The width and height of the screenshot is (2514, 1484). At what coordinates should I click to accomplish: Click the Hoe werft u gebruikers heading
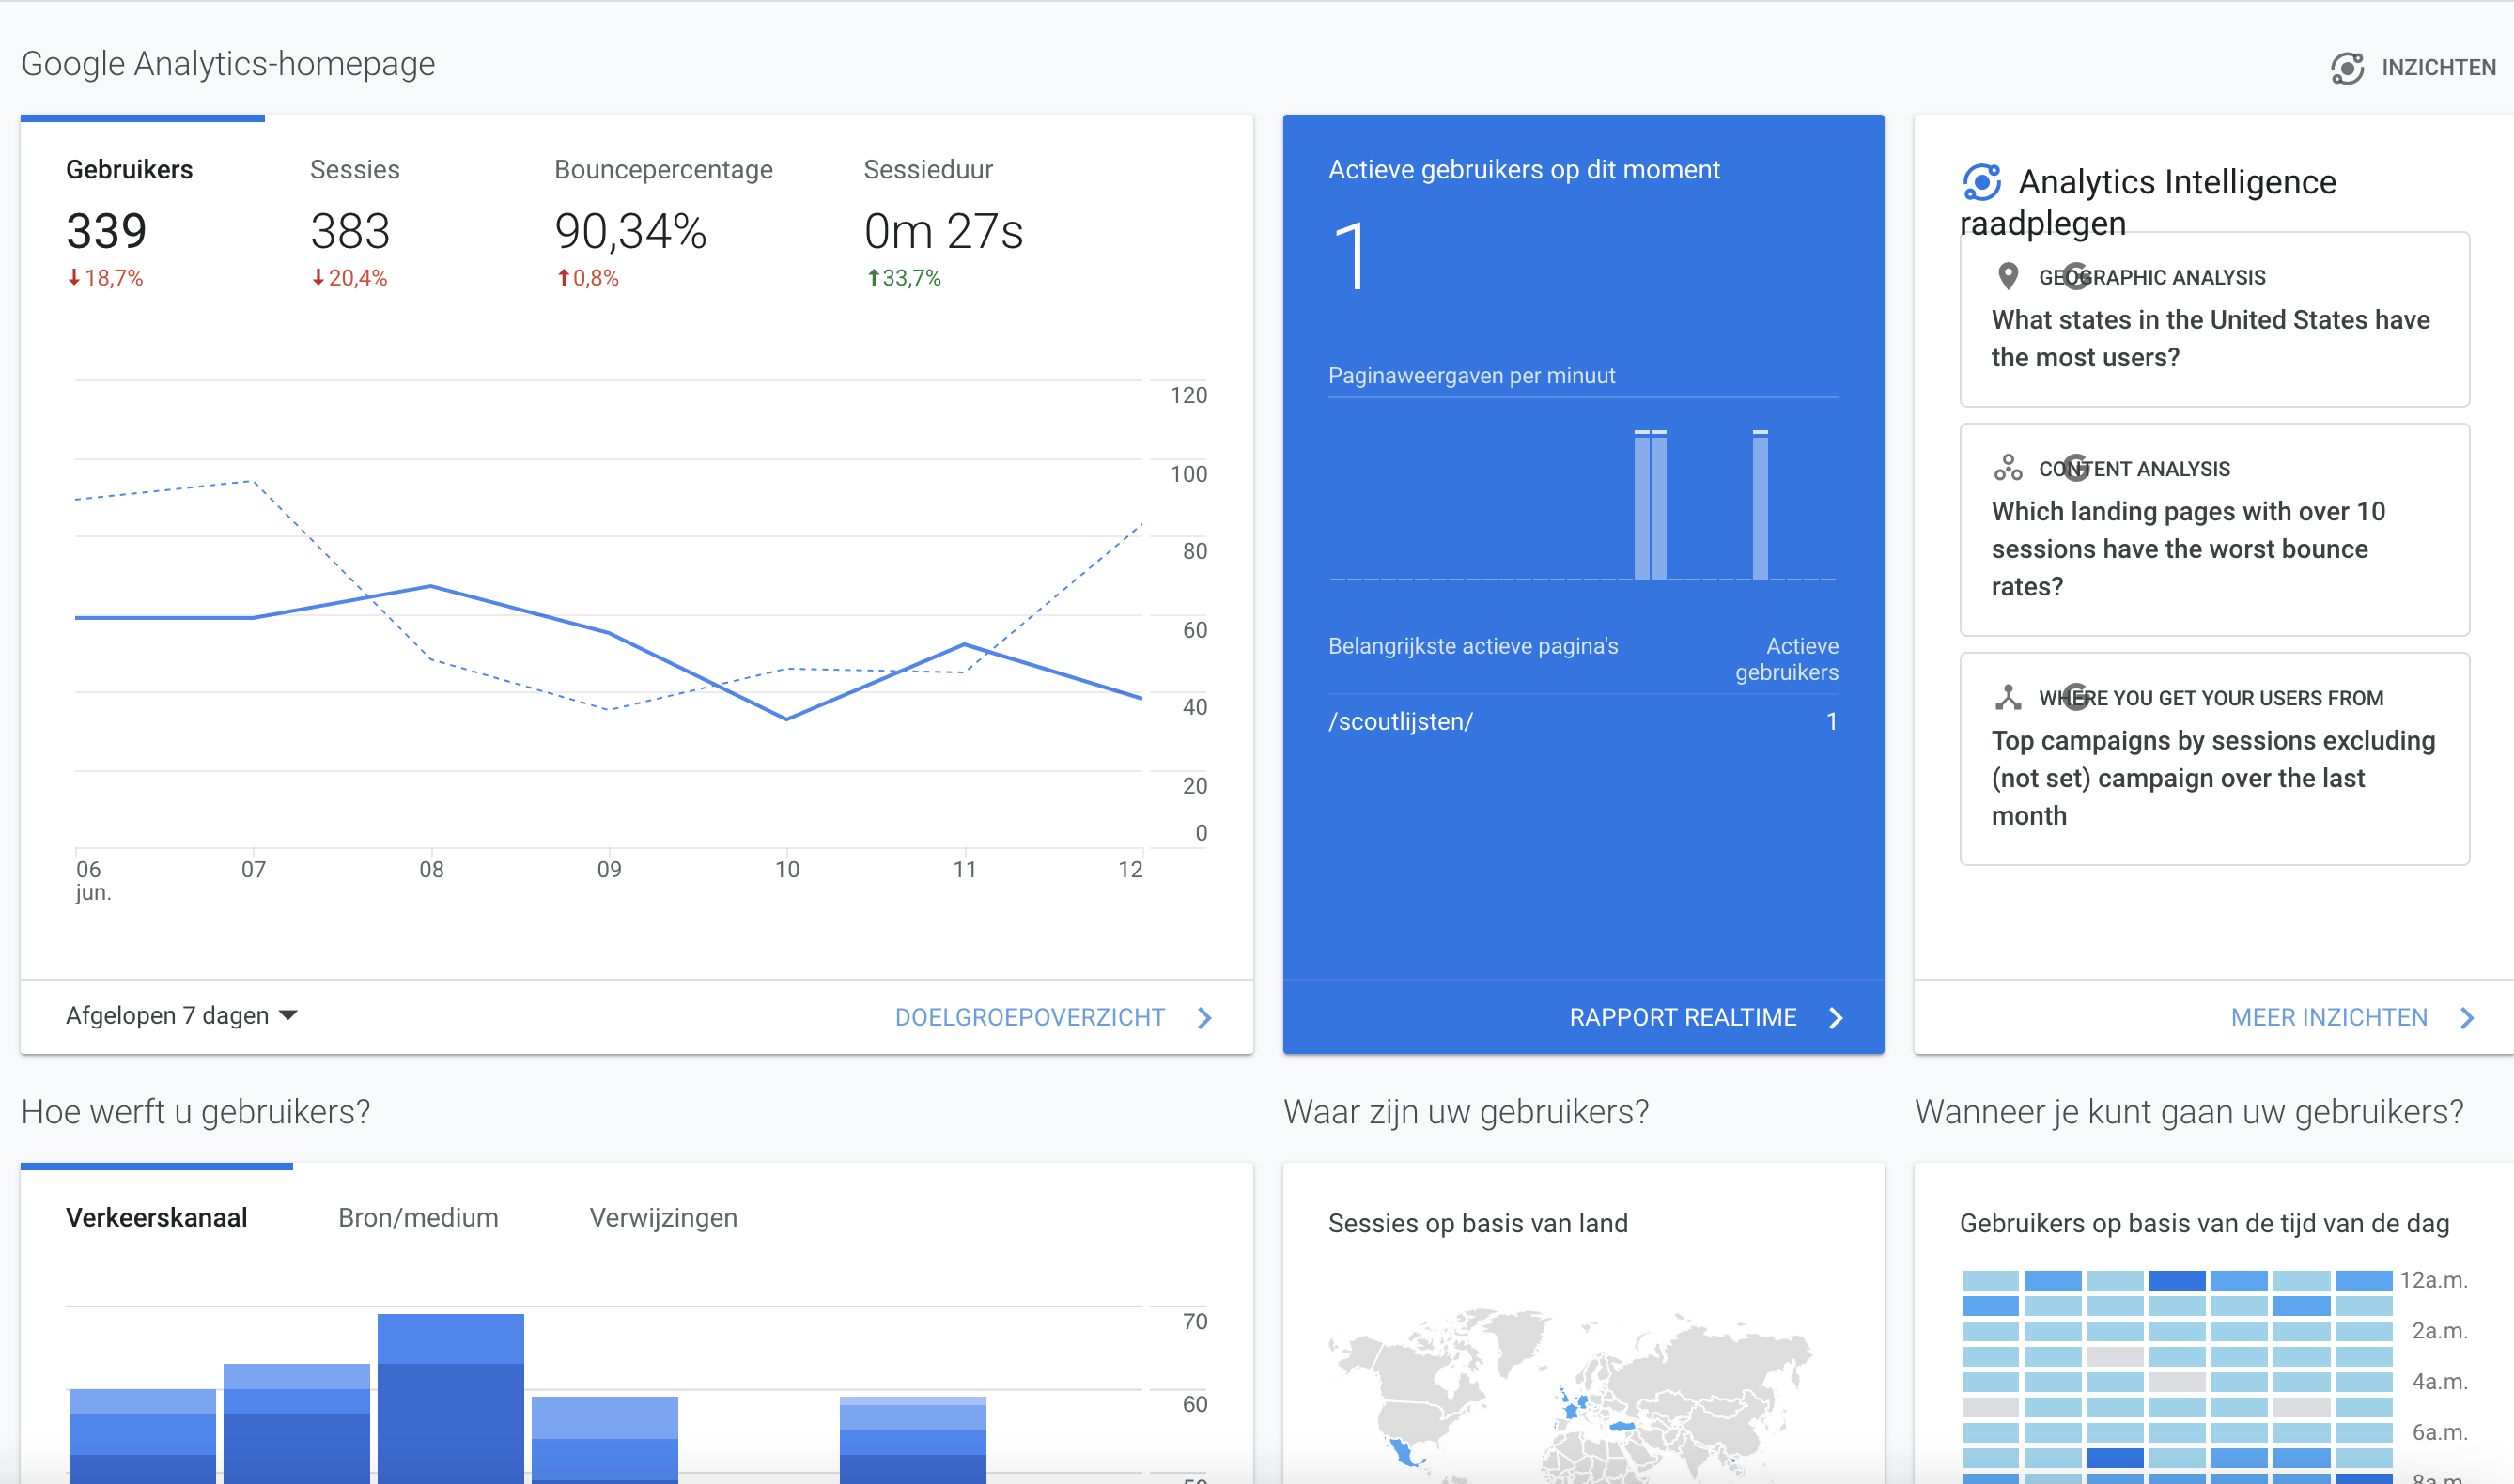[196, 1112]
